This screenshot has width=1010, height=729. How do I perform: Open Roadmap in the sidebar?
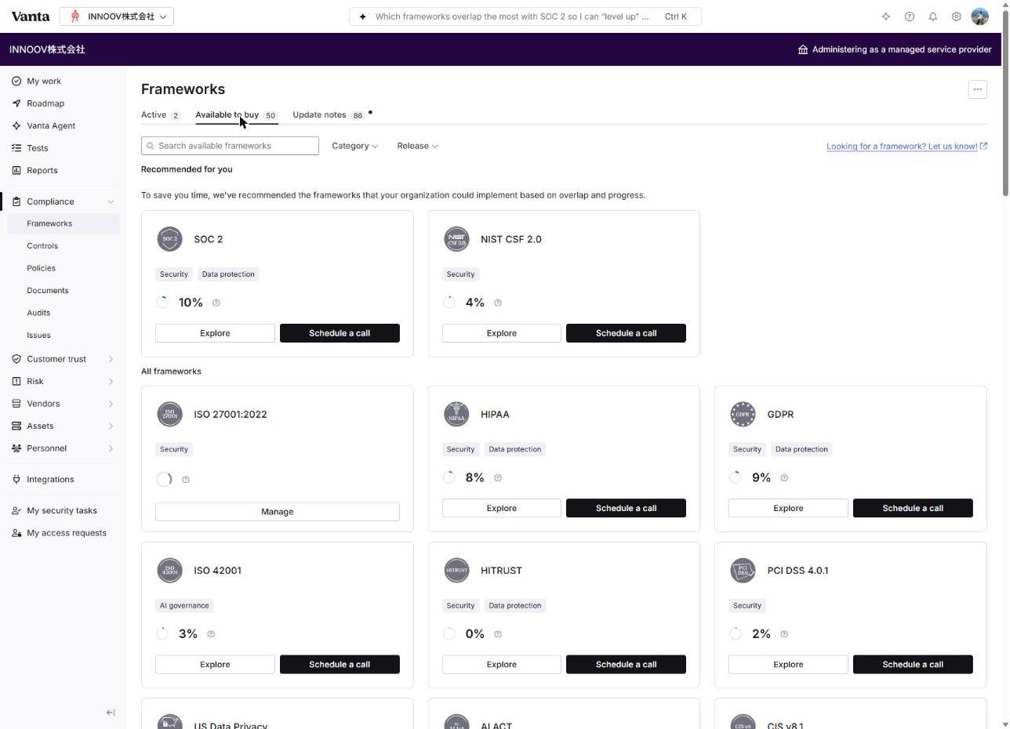(x=45, y=103)
